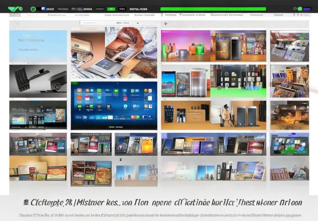Click the blue button at top right
This screenshot has height=221, width=318.
[x=307, y=9]
